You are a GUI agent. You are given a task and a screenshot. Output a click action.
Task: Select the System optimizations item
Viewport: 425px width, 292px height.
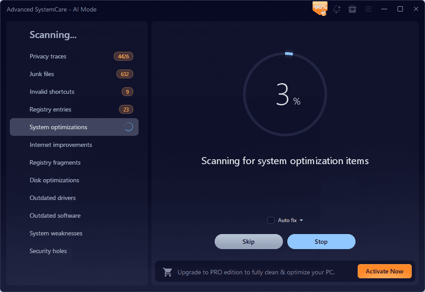click(x=74, y=127)
